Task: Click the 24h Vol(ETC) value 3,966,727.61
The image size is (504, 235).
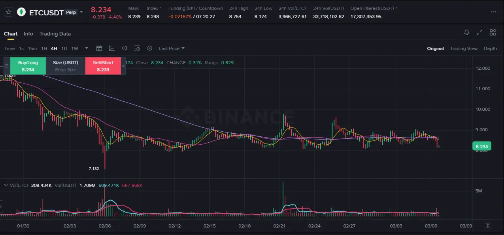Action: 293,17
